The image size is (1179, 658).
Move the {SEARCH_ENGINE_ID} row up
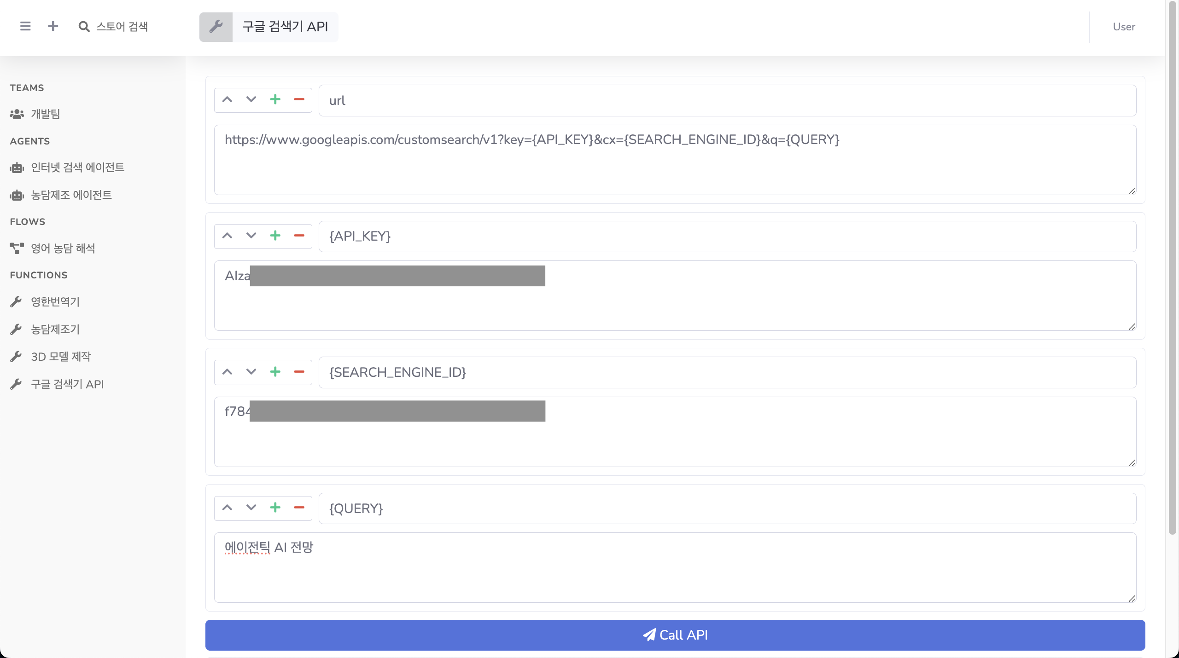coord(227,372)
